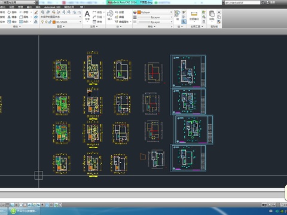Expand the unsaved layer state dropdown
This screenshot has height=215, width=287.
tap(61, 17)
